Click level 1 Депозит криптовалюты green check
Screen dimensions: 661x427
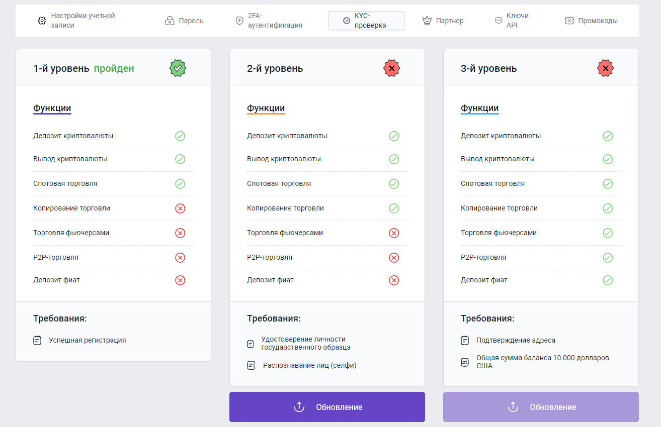pos(180,136)
